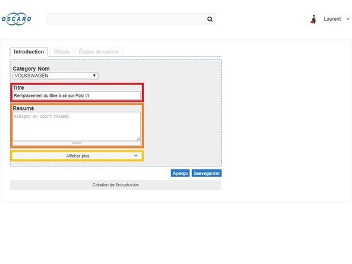Click the Oscaro logo

(17, 19)
